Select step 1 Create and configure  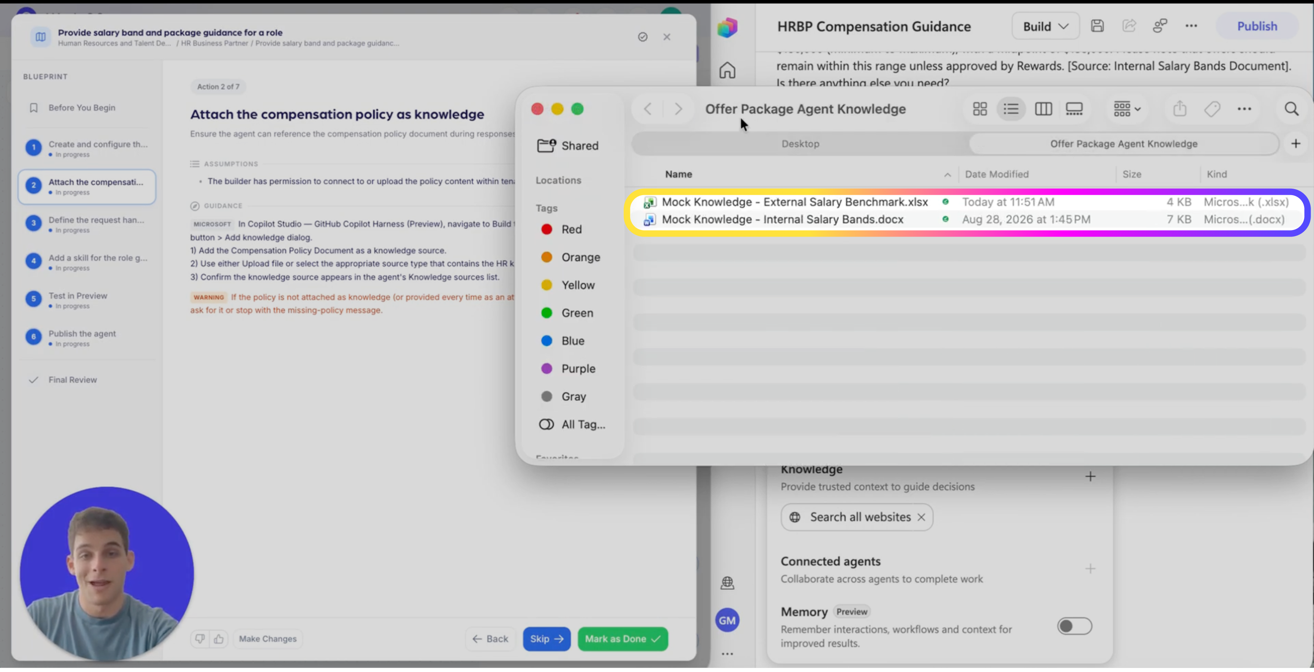(87, 149)
